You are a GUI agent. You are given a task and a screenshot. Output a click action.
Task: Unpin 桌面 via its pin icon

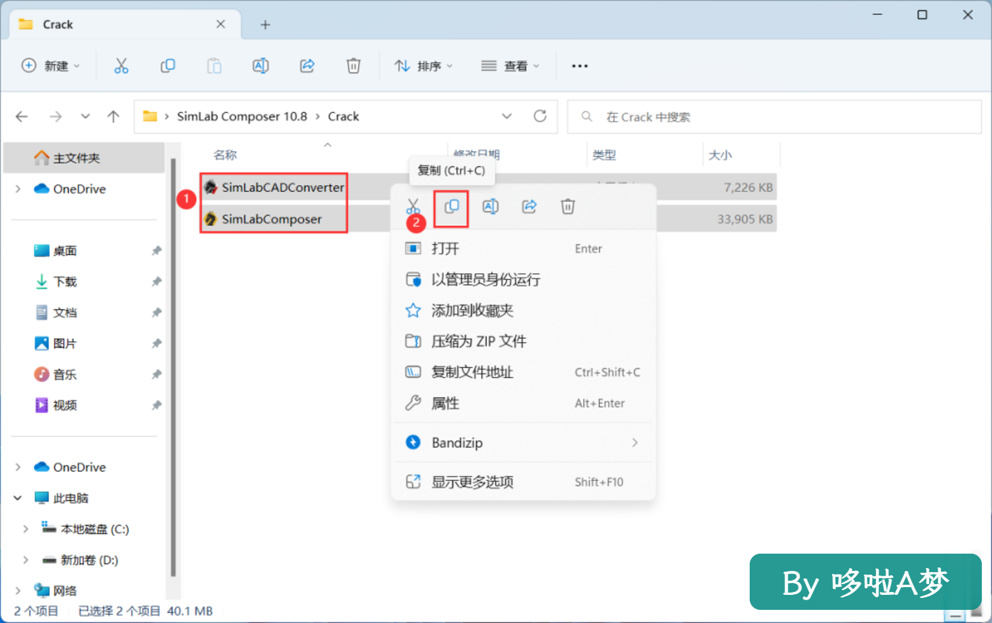(156, 251)
